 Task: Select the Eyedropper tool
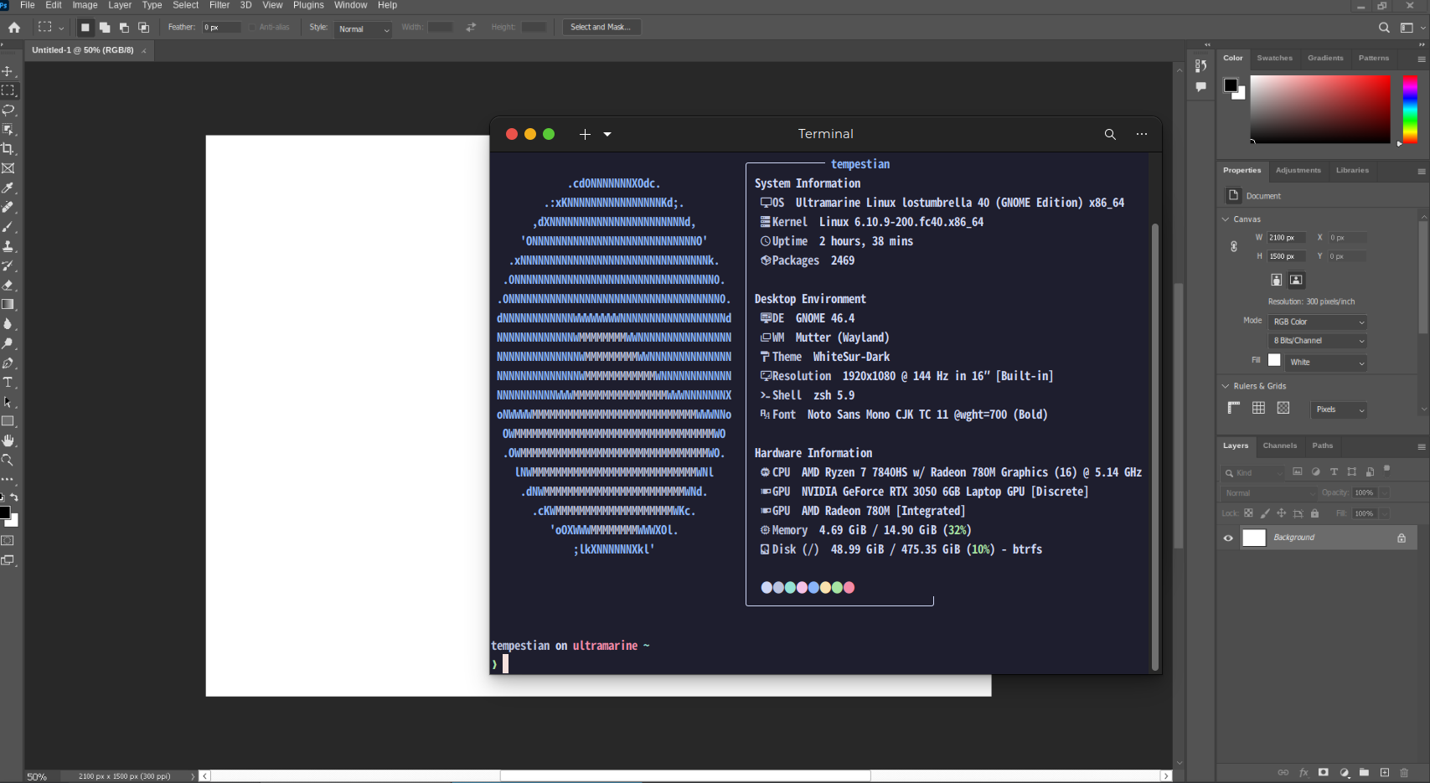pos(8,188)
